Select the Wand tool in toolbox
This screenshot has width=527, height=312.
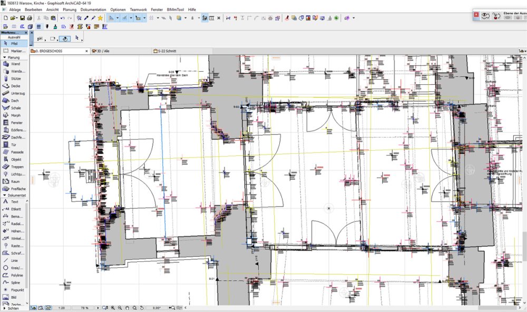[15, 64]
